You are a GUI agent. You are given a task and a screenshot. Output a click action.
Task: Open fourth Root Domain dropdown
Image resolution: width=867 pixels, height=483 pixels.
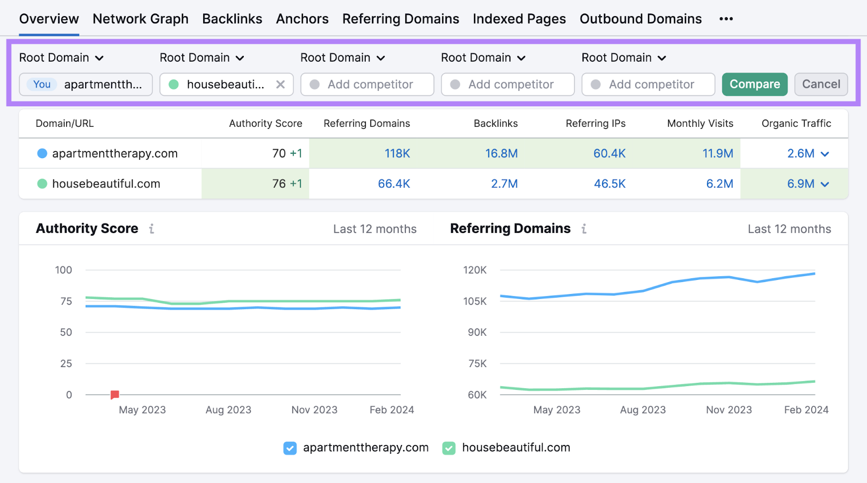483,57
